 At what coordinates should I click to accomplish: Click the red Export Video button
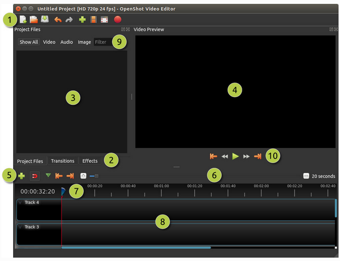click(118, 19)
